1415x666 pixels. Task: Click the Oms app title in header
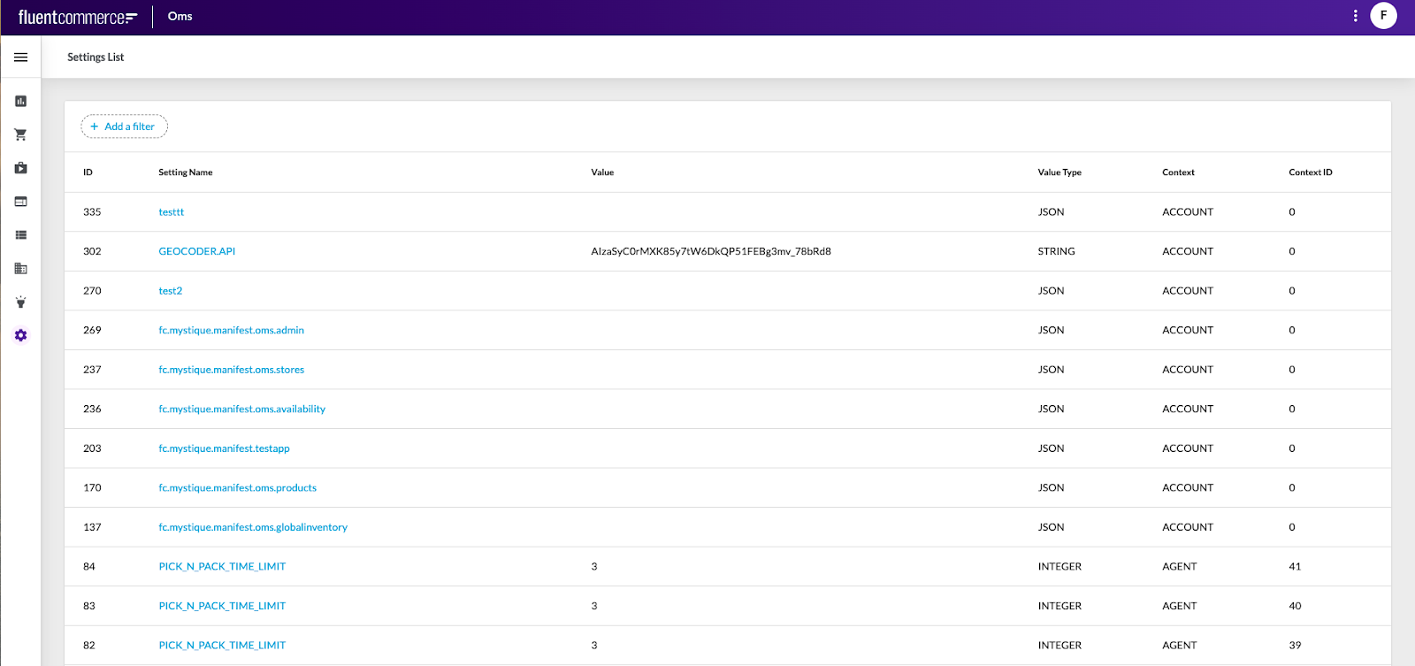click(180, 17)
